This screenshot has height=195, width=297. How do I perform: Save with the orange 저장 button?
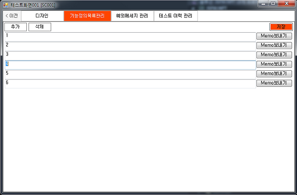point(281,27)
